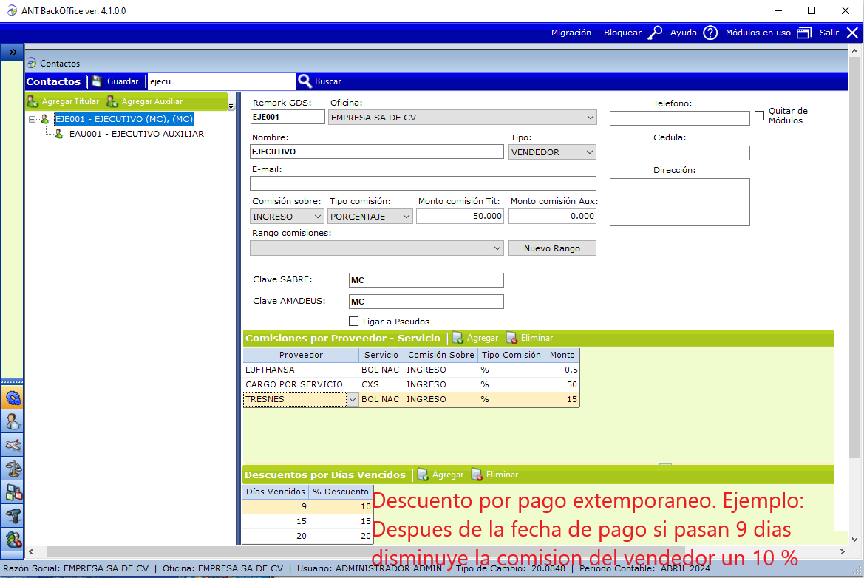Check the Ligar a Pseudos checkbox
Screen dimensions: 864x578
353,322
